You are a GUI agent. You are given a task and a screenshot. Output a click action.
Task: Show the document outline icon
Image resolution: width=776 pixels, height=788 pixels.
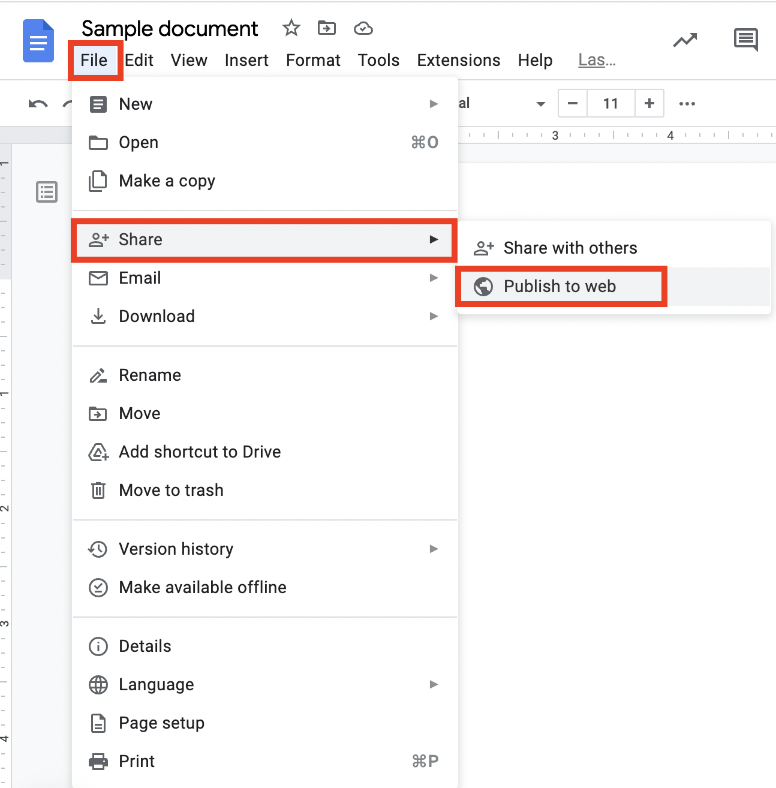pyautogui.click(x=47, y=192)
